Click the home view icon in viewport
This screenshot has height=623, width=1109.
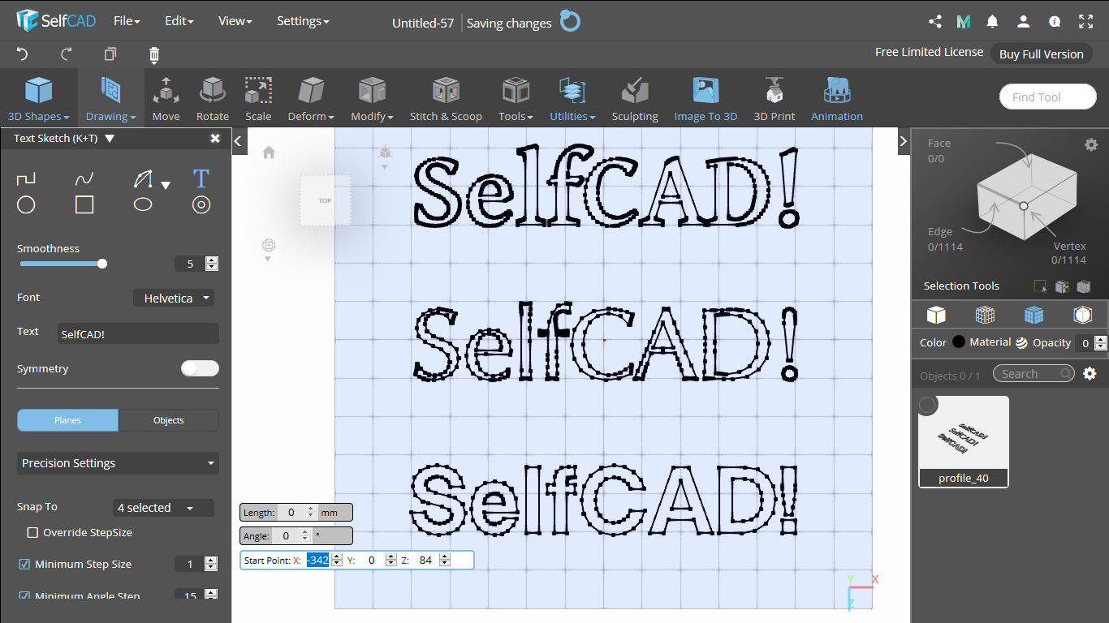[x=269, y=153]
